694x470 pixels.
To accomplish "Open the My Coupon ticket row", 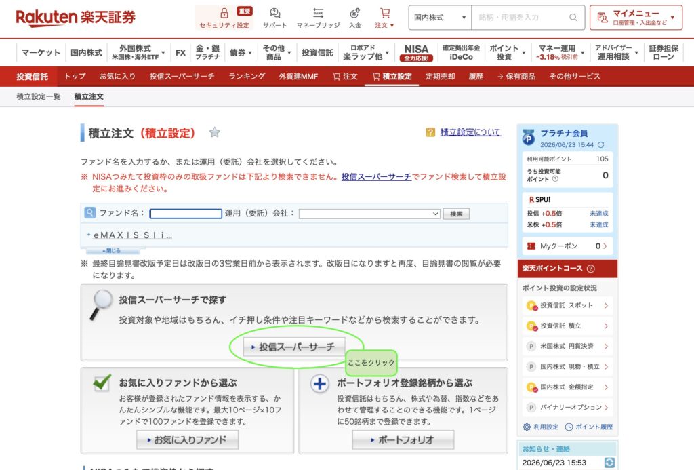I will [x=567, y=246].
